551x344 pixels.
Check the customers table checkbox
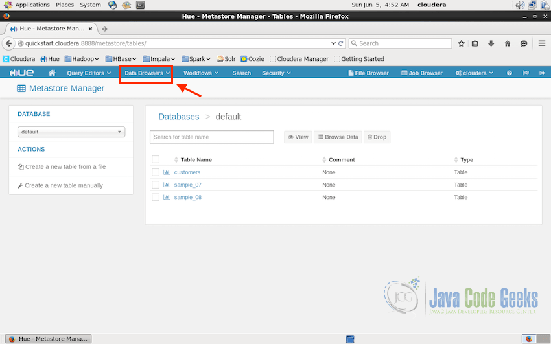[x=156, y=172]
